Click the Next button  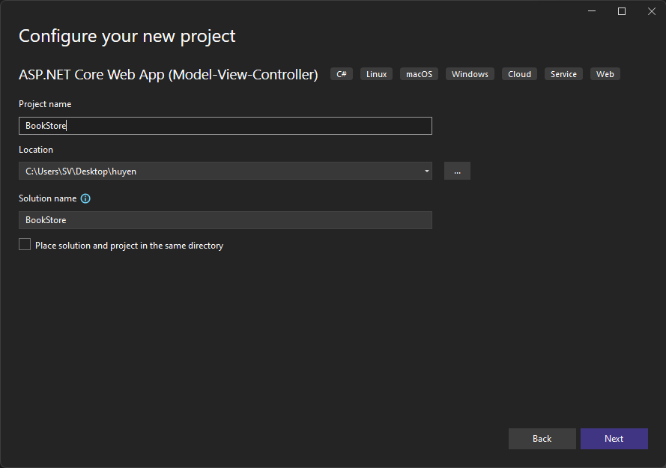tap(614, 439)
